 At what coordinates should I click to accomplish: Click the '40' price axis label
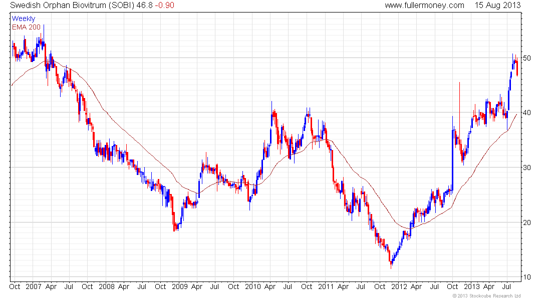pyautogui.click(x=527, y=112)
